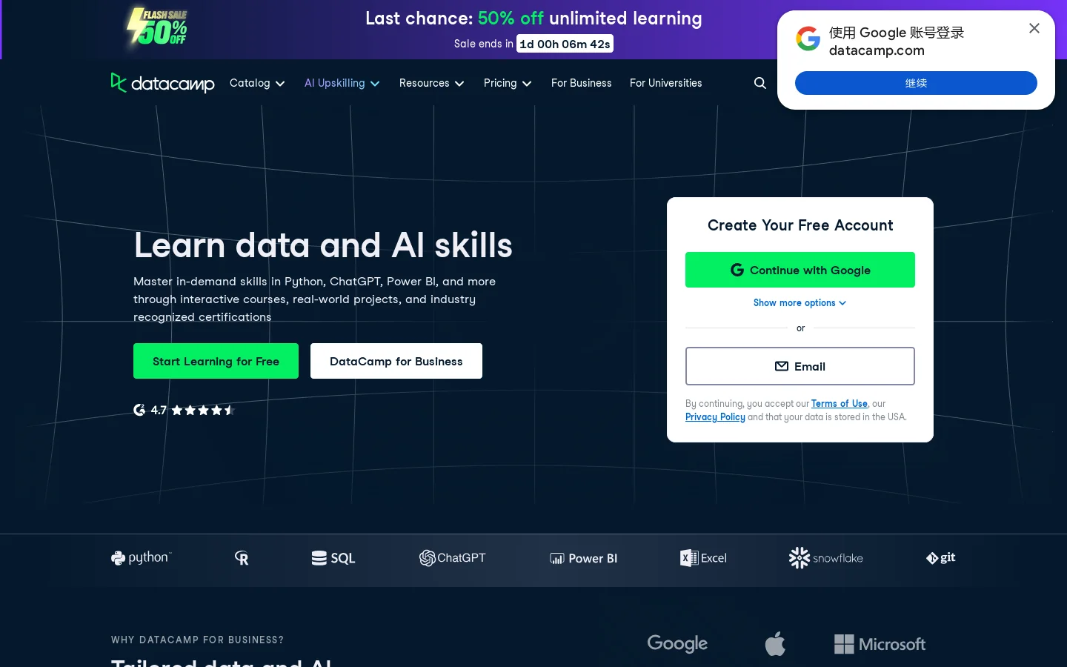Expand the AI Upskilling chevron
Screen dimensions: 1067x667
(375, 84)
